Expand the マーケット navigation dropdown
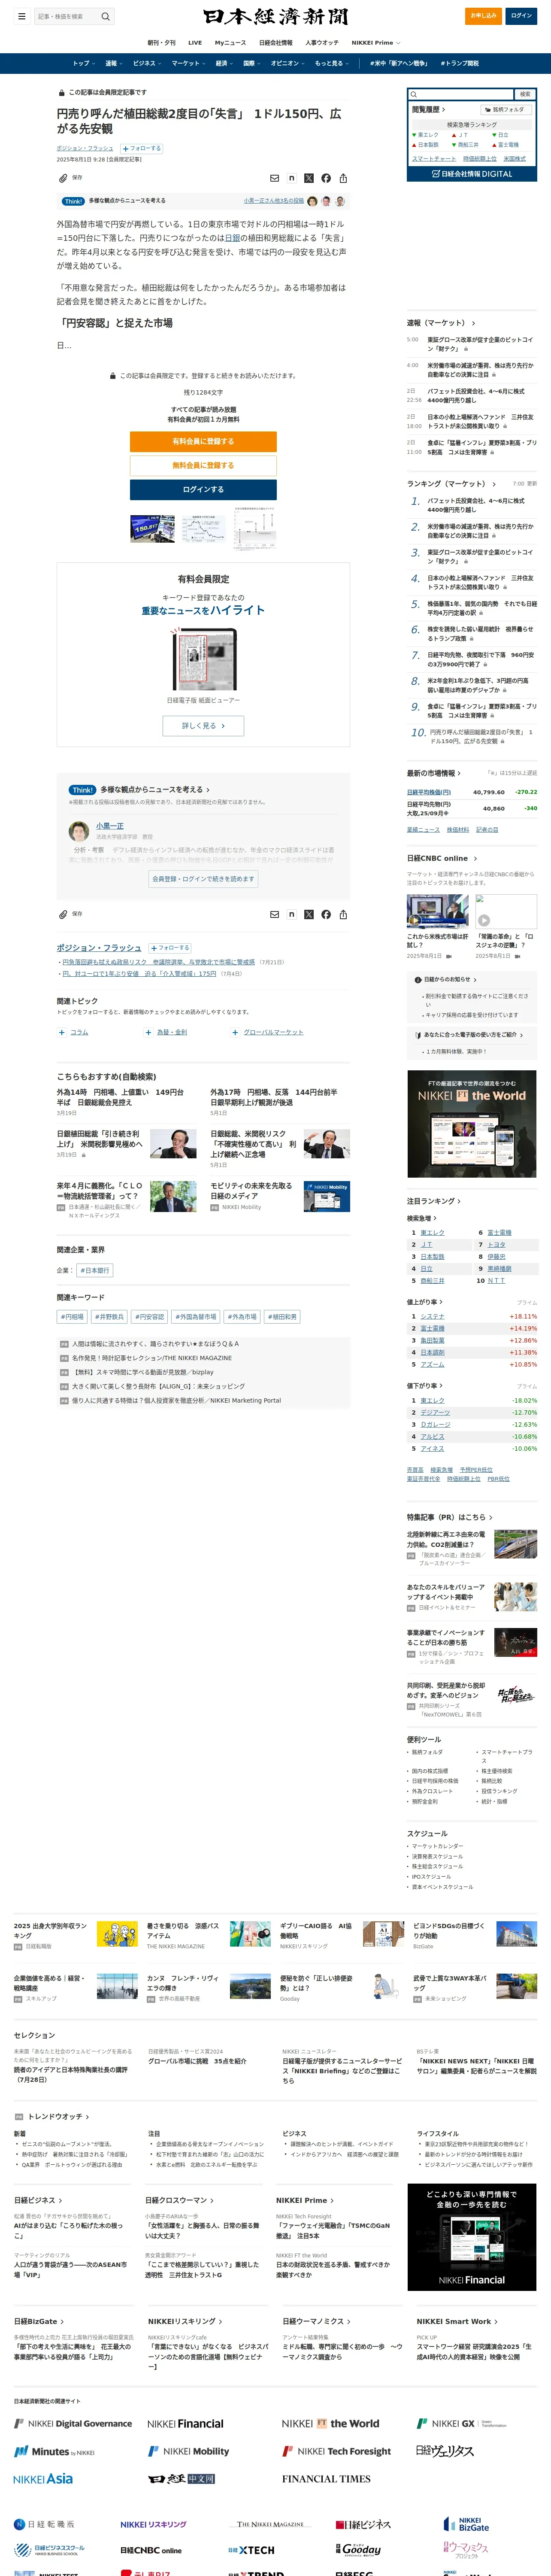The width and height of the screenshot is (551, 2576). point(189,63)
